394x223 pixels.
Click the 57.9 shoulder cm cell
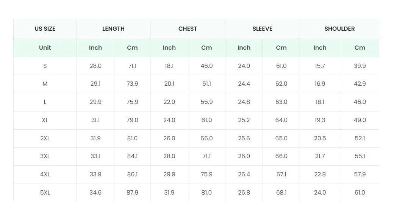click(x=360, y=174)
